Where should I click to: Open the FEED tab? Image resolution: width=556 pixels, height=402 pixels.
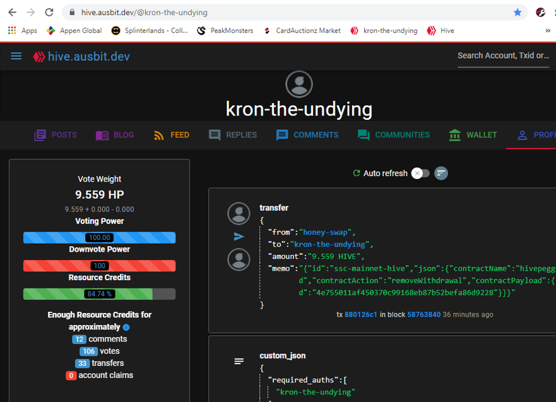(171, 135)
